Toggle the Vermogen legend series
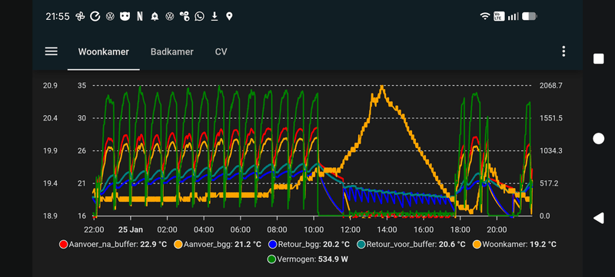The height and width of the screenshot is (277, 615). [307, 259]
